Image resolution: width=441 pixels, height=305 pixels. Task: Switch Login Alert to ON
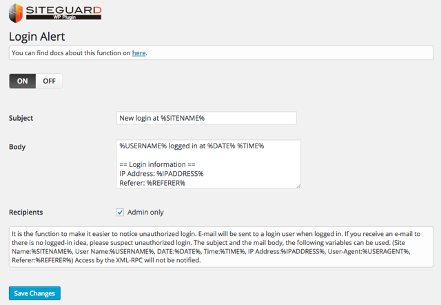point(23,81)
